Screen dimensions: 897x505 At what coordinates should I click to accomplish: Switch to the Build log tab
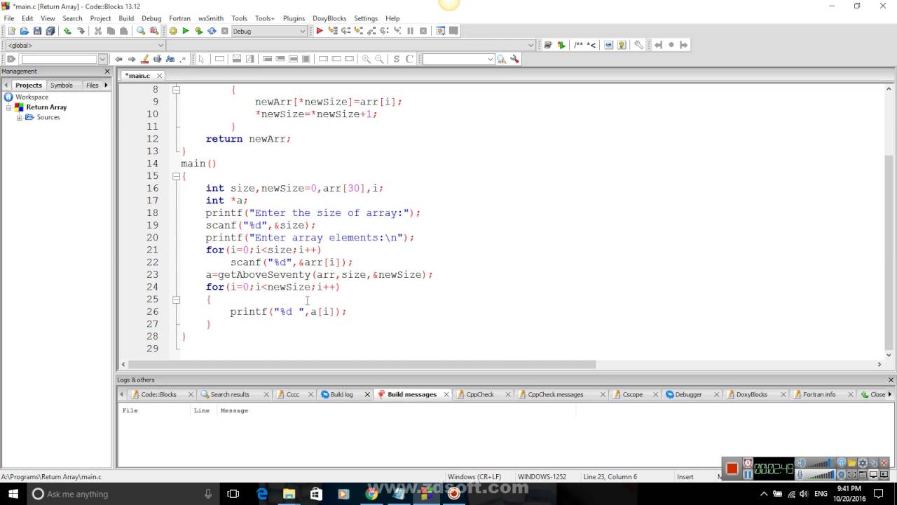click(x=341, y=394)
